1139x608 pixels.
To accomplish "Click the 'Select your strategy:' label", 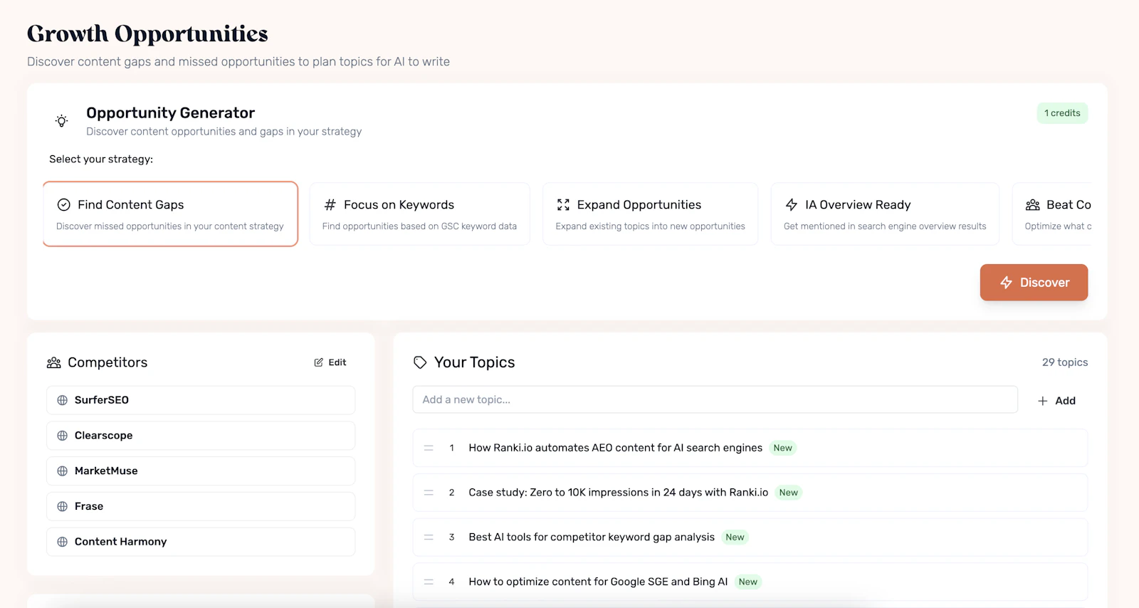I will click(101, 159).
